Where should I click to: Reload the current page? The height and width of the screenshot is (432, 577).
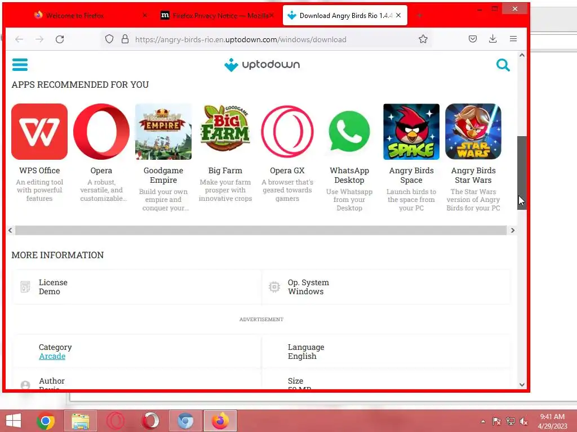[x=60, y=39]
